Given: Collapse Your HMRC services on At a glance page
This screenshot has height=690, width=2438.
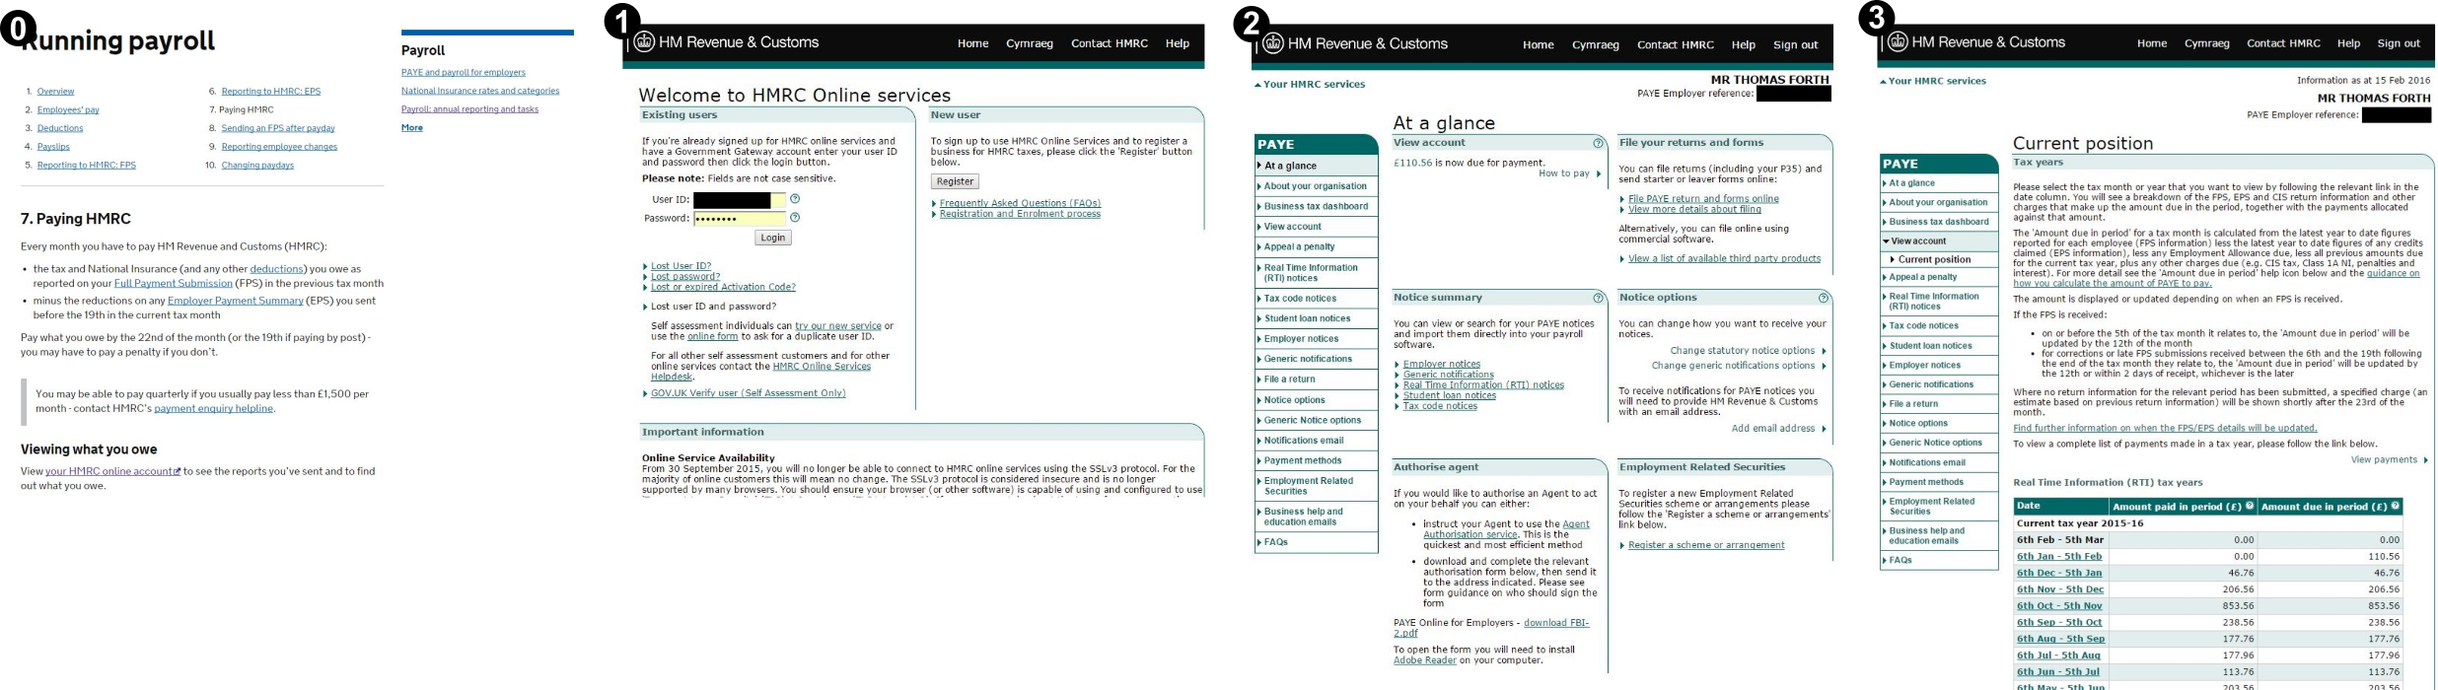Looking at the screenshot, I should [1310, 85].
